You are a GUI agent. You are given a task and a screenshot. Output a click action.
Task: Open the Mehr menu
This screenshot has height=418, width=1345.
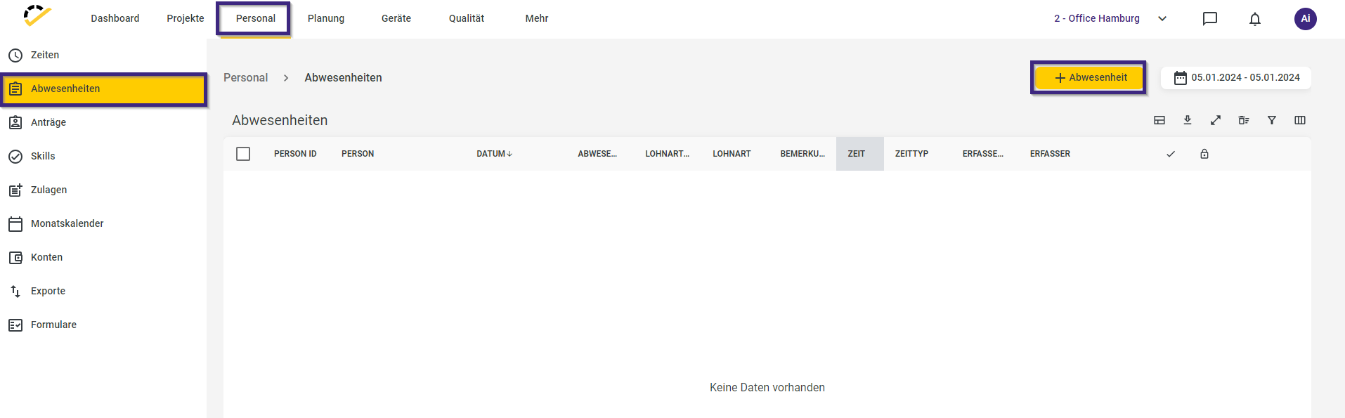point(536,19)
